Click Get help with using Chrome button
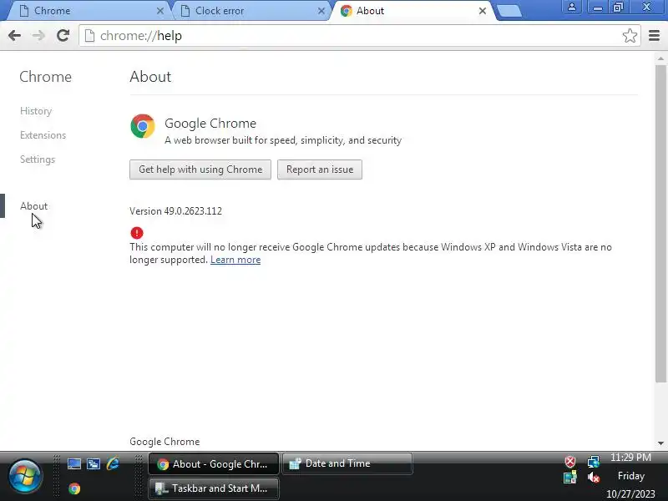Viewport: 668px width, 501px height. 200,170
